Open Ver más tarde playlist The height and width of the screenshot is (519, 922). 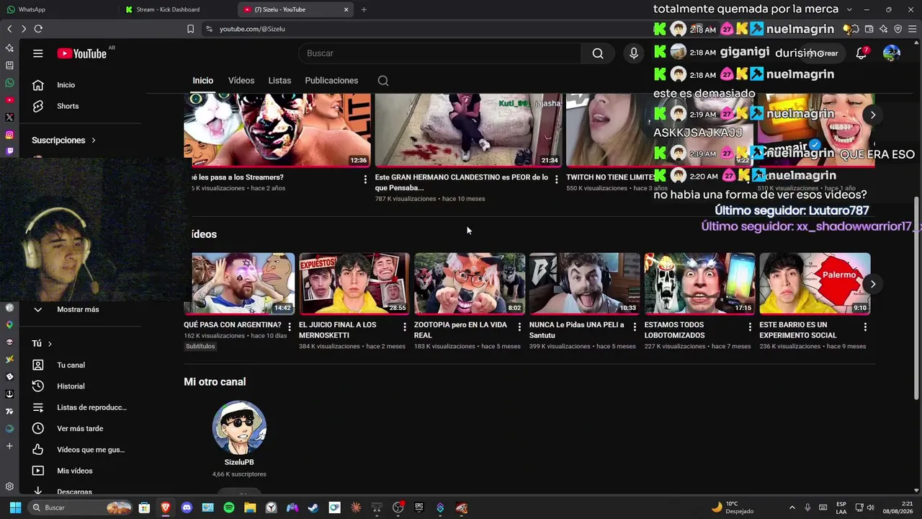pyautogui.click(x=80, y=428)
